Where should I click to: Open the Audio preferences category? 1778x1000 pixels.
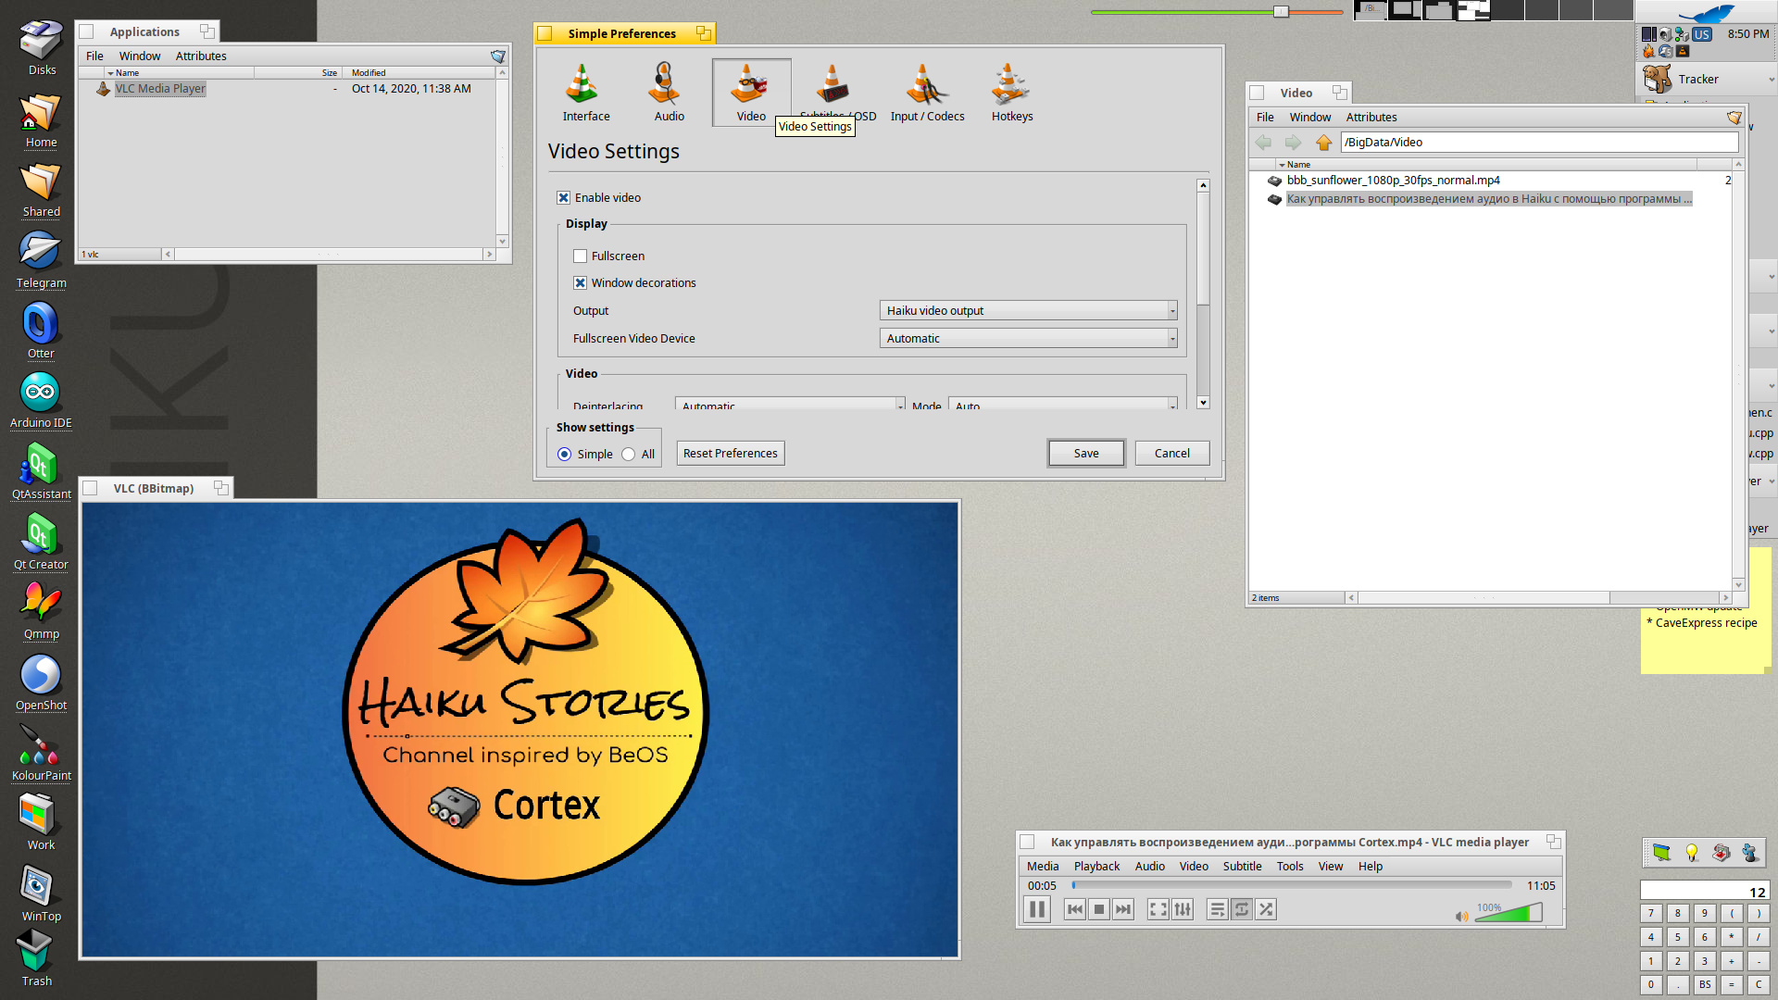click(x=669, y=93)
